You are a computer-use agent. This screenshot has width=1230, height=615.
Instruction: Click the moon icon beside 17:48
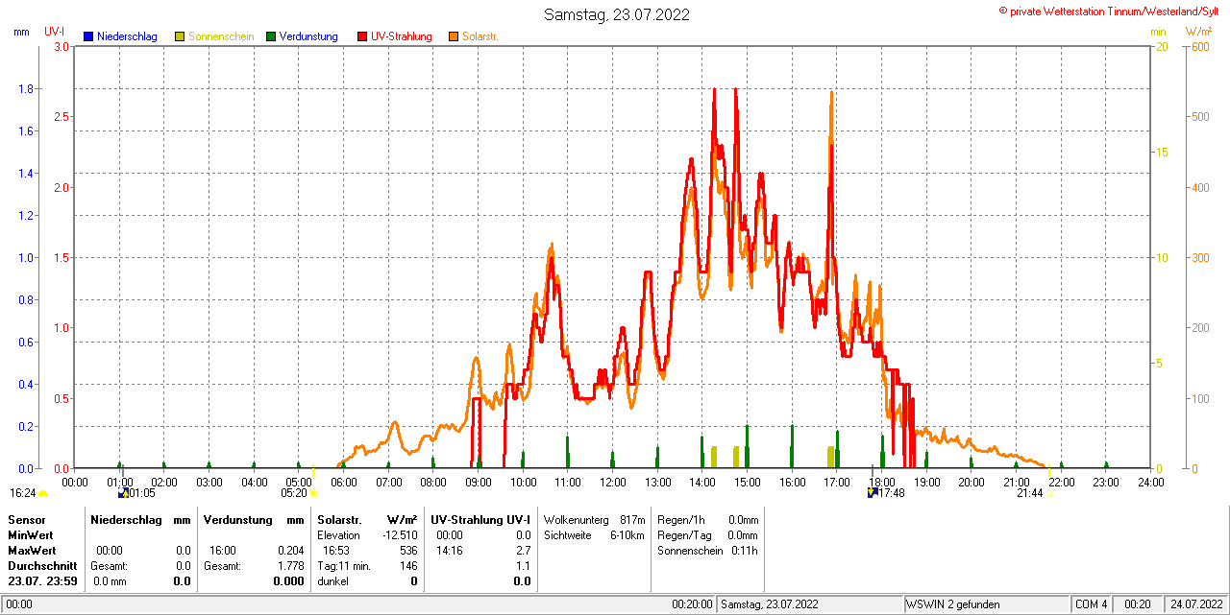[x=873, y=493]
